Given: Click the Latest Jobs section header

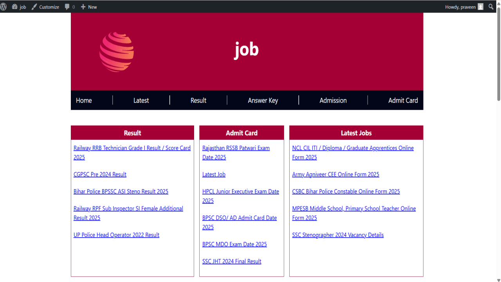Looking at the screenshot, I should coord(356,133).
